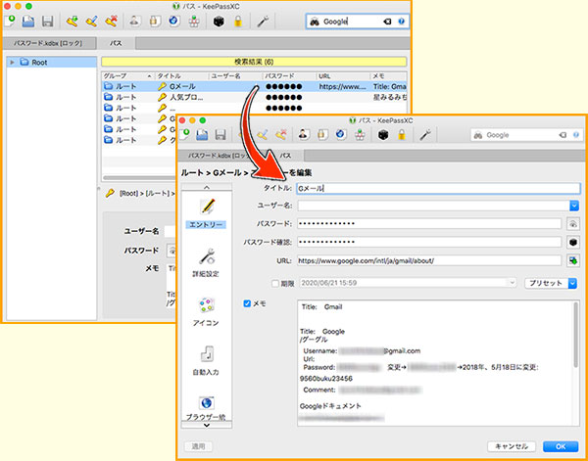Clear the Google search in back window
The height and width of the screenshot is (461, 588).
click(x=387, y=22)
